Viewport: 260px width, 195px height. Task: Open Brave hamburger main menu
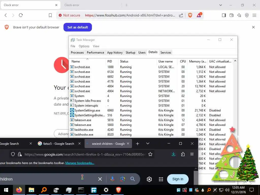point(254,15)
